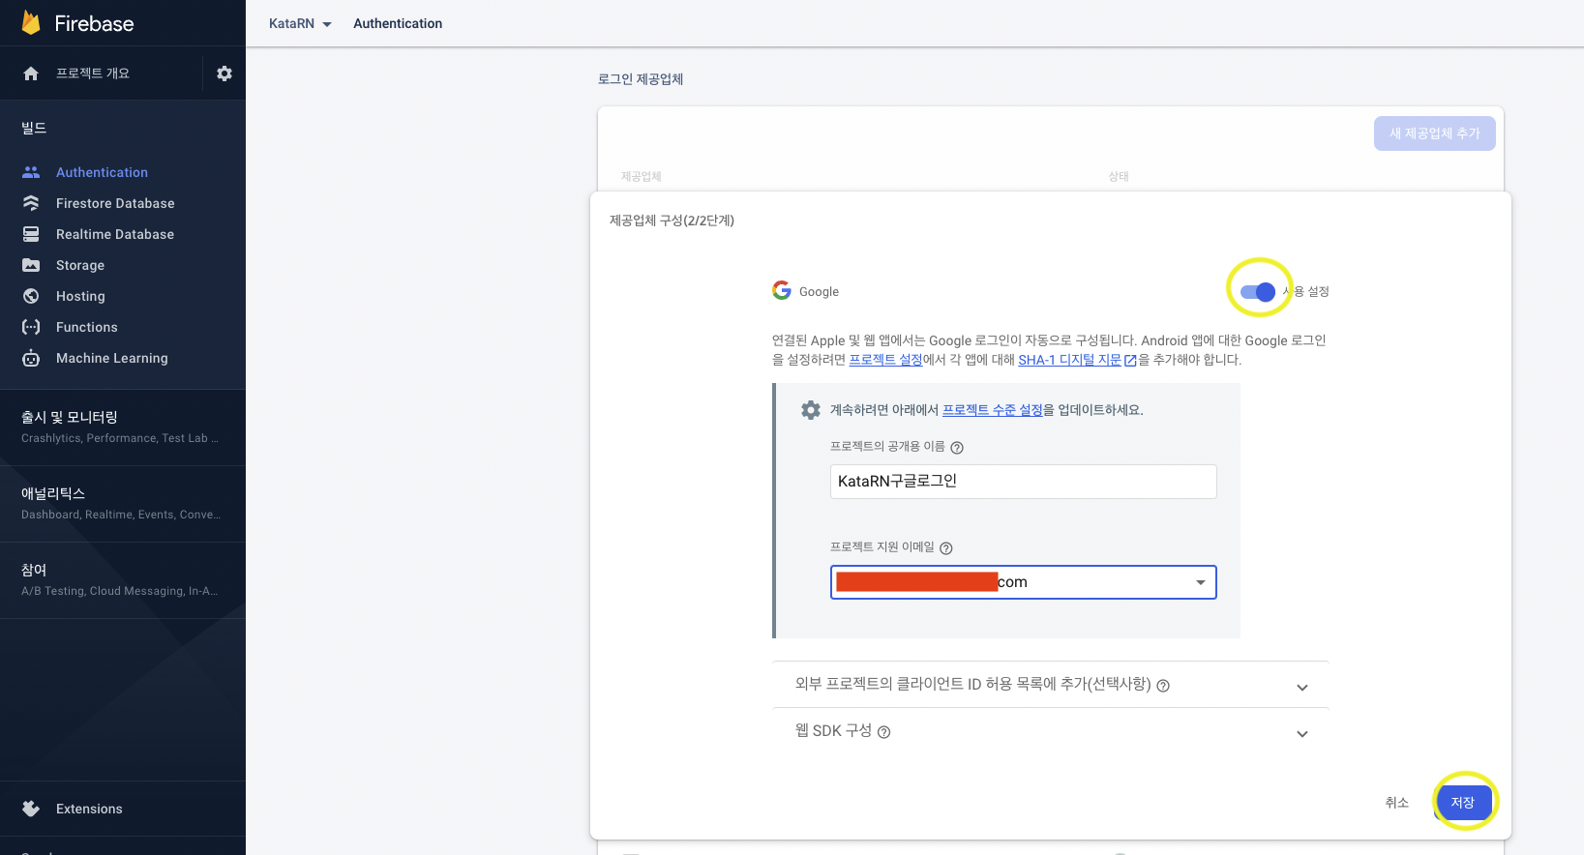Click the Realtime Database icon

31,234
